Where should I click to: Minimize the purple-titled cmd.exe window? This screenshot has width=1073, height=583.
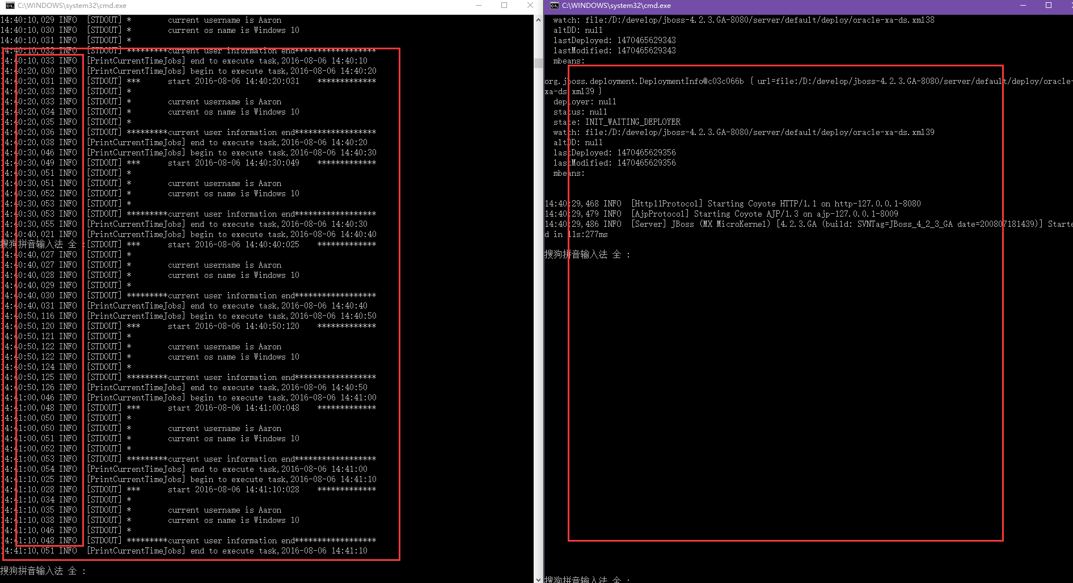coord(1023,6)
